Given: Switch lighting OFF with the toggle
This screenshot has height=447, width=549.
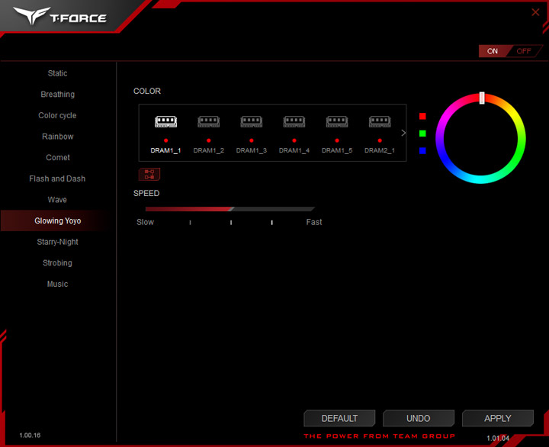Looking at the screenshot, I should pyautogui.click(x=523, y=51).
